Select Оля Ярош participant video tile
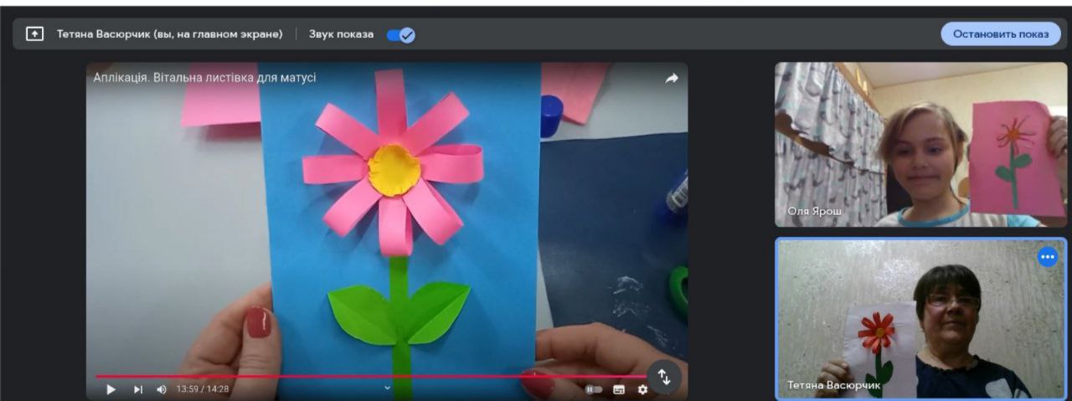The image size is (1072, 401). [x=921, y=144]
